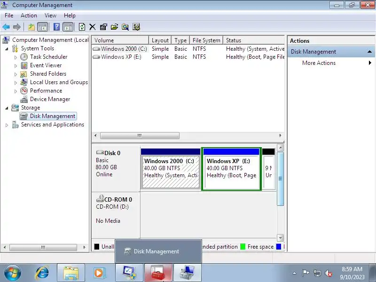This screenshot has height=282, width=376.
Task: Select the Event Viewer icon
Action: pyautogui.click(x=24, y=65)
